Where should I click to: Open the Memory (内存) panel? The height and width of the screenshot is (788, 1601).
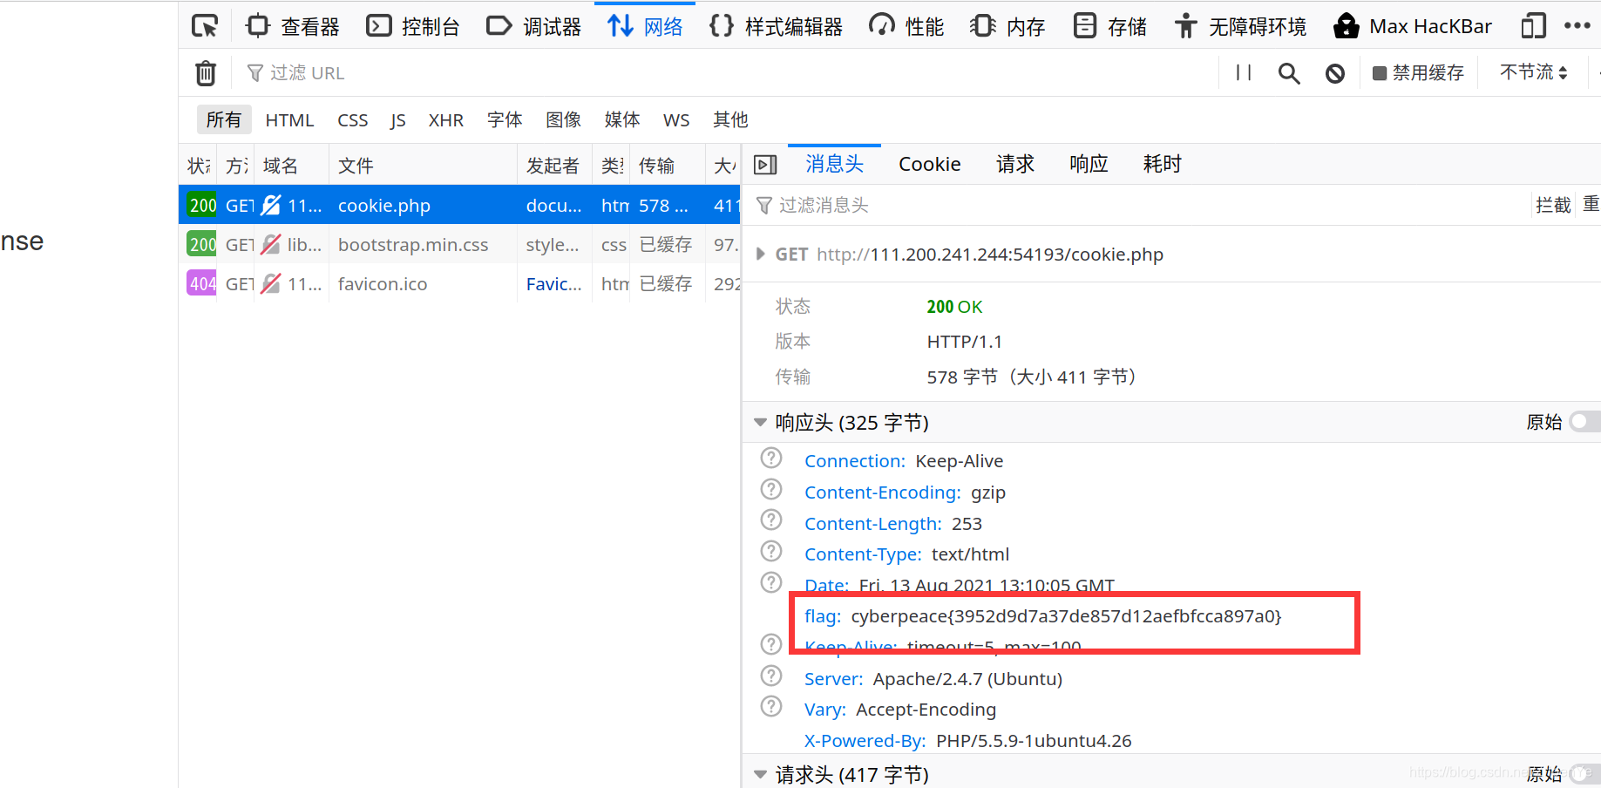(1007, 26)
